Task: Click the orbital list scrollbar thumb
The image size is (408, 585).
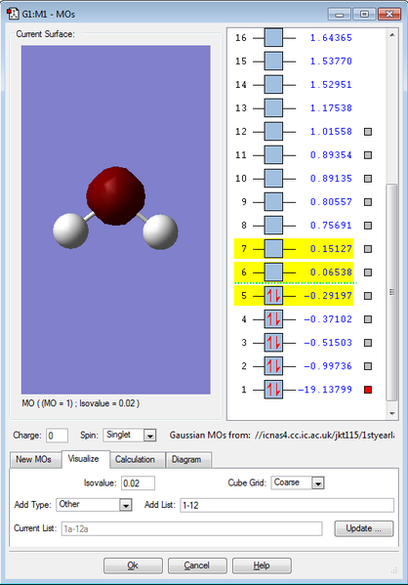Action: [392, 292]
